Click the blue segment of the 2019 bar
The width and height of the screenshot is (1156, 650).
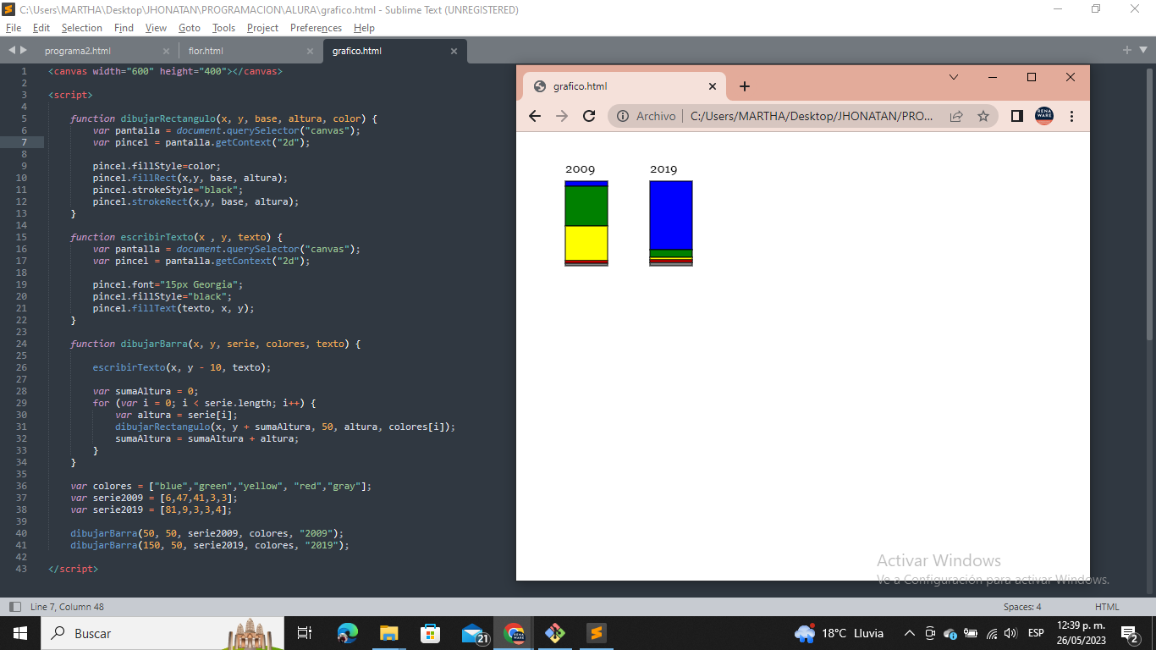click(x=671, y=215)
